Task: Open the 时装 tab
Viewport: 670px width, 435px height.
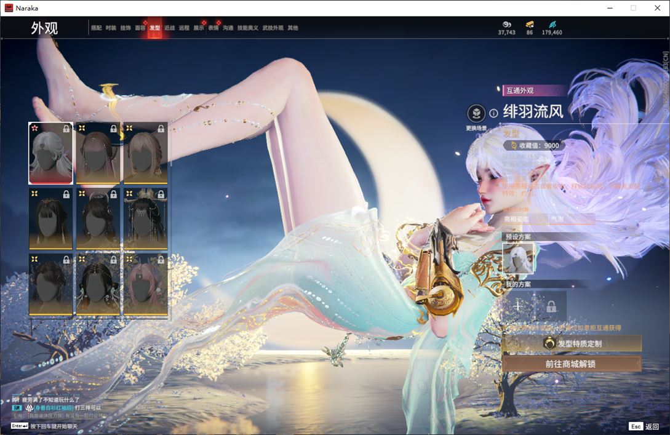Action: pyautogui.click(x=111, y=28)
